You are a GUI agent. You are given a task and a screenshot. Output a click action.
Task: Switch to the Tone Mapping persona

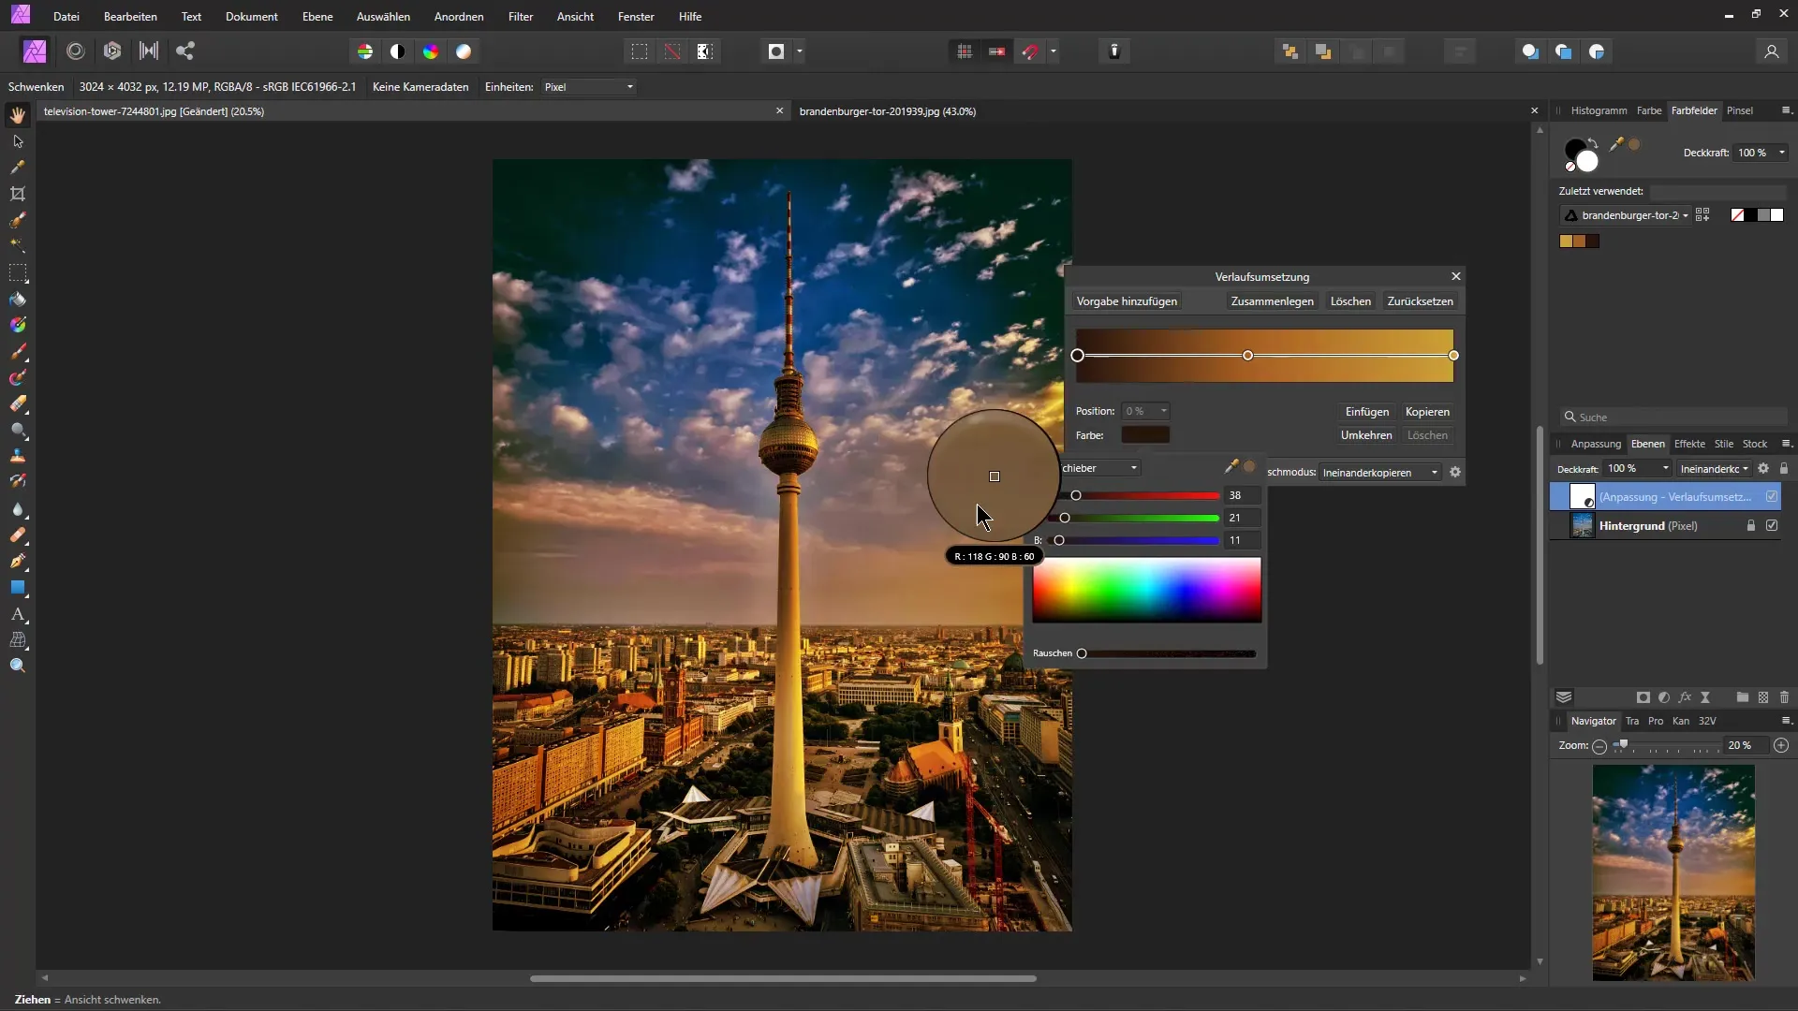(x=148, y=51)
